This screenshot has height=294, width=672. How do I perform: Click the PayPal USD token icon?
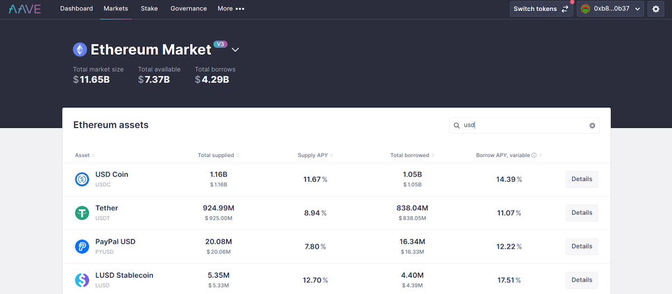pyautogui.click(x=82, y=246)
